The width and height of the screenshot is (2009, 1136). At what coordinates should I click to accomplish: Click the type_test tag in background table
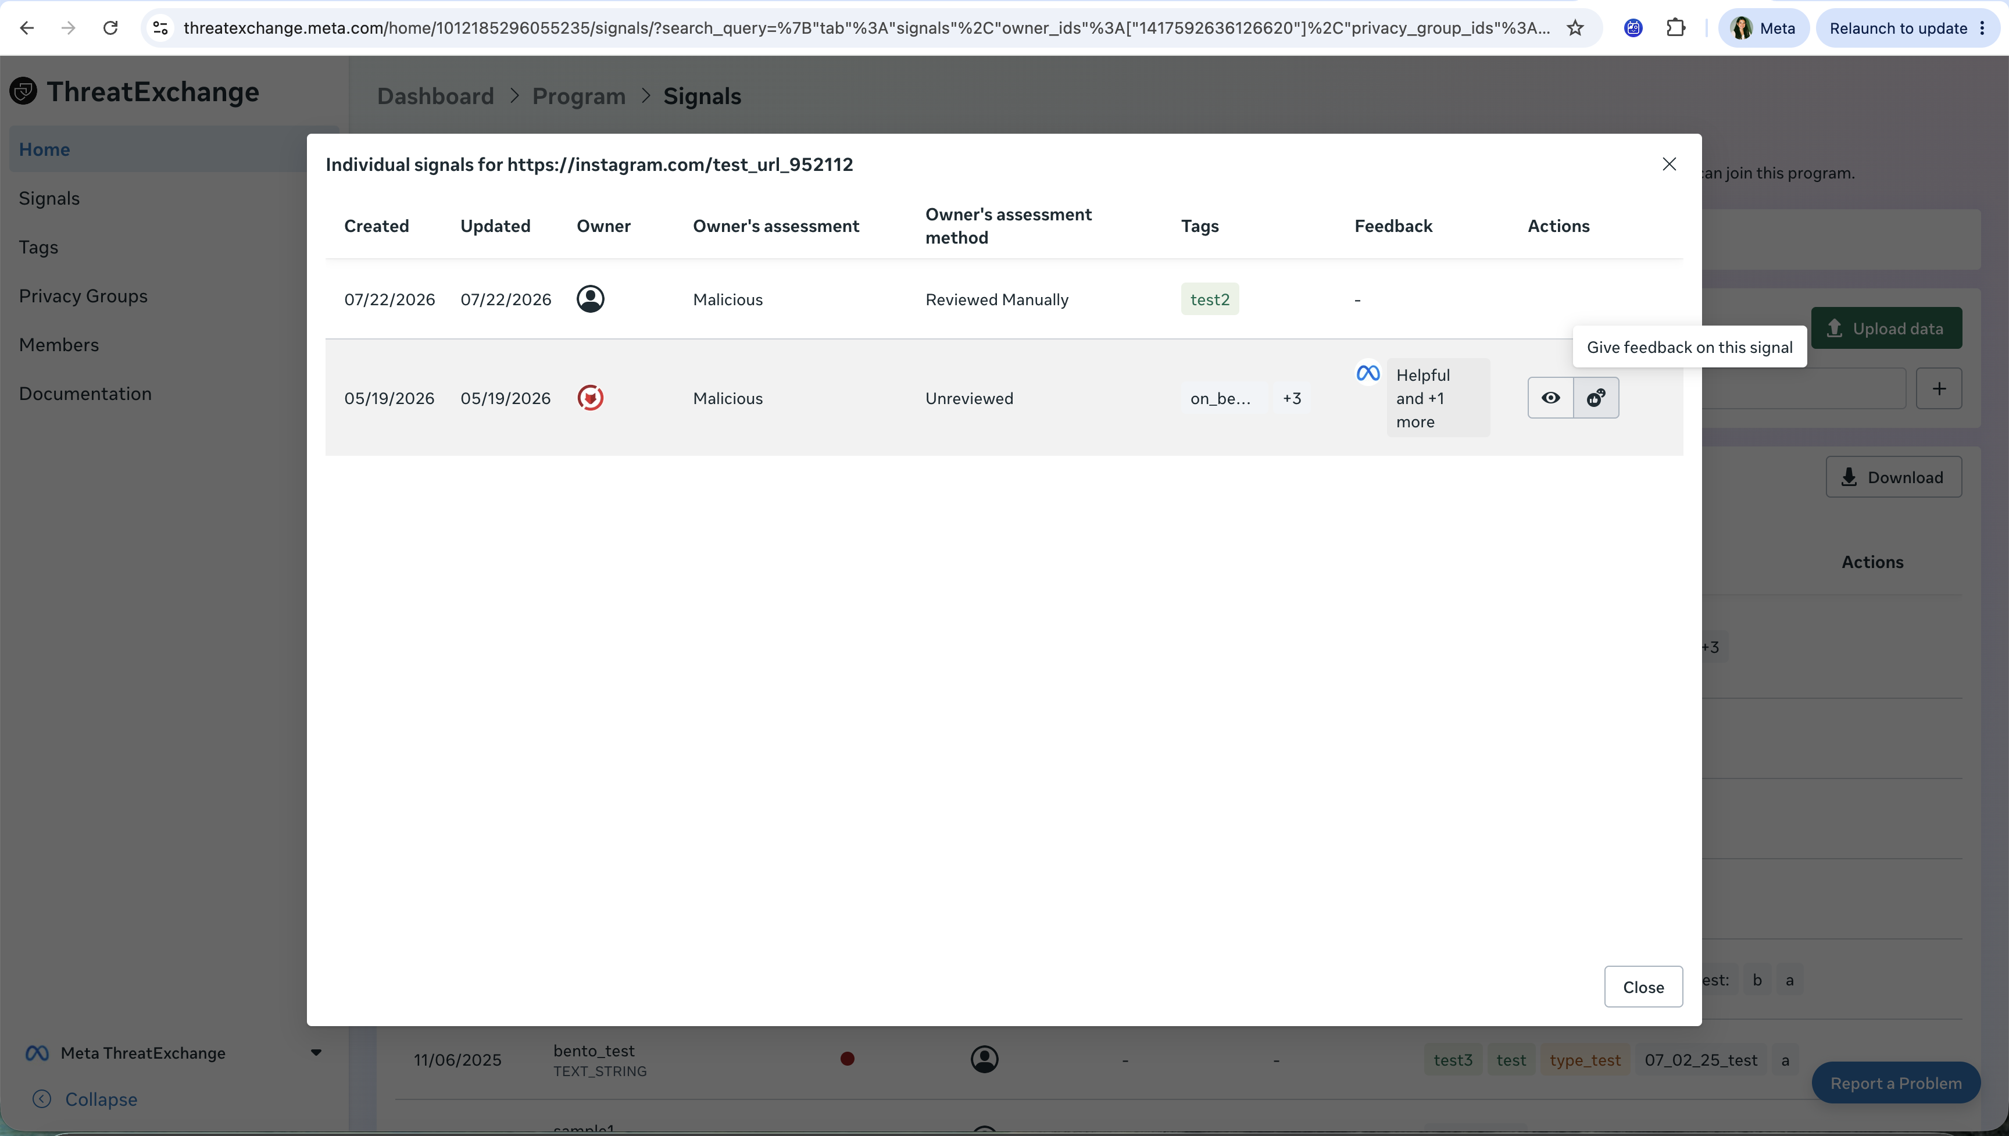pyautogui.click(x=1585, y=1060)
